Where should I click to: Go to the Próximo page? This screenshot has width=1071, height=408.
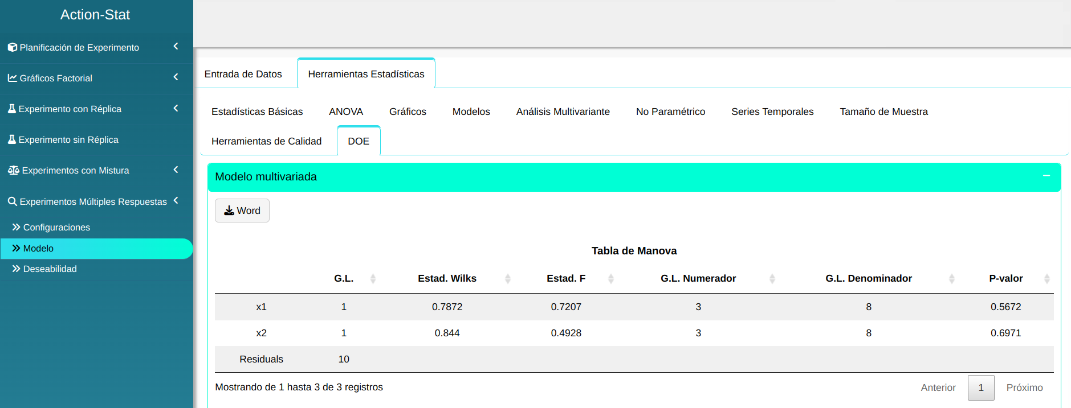coord(1024,388)
